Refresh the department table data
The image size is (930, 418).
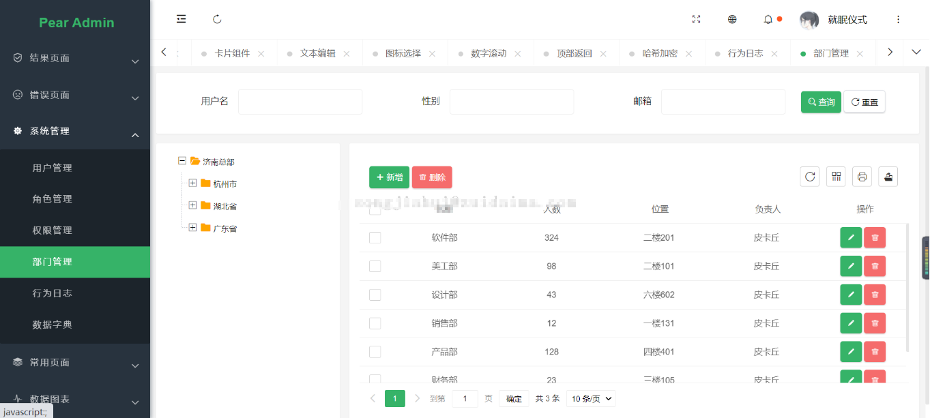click(x=809, y=176)
